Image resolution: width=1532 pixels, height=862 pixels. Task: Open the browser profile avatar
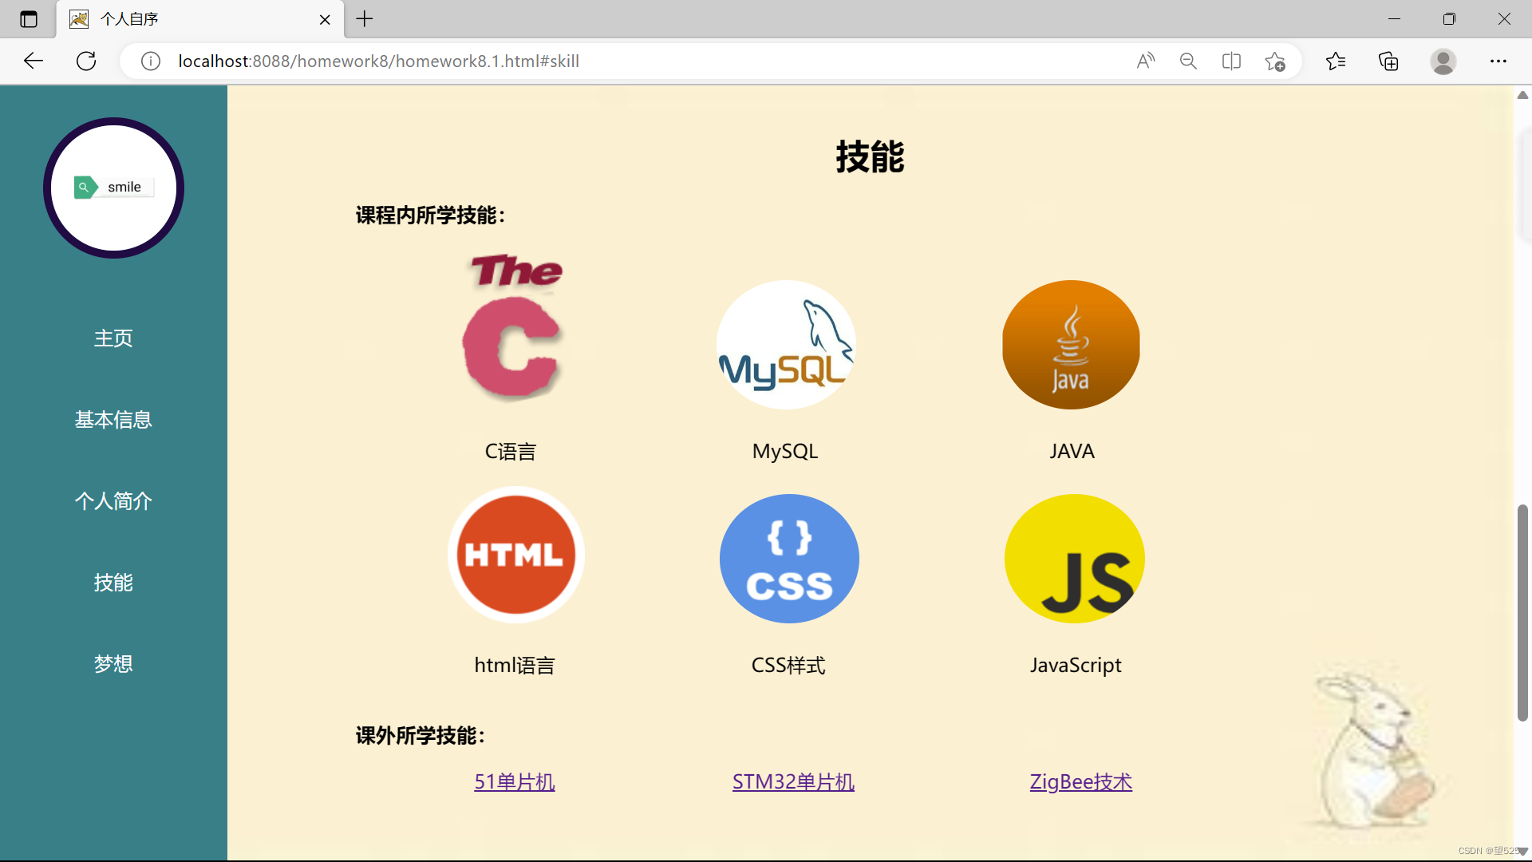1443,61
